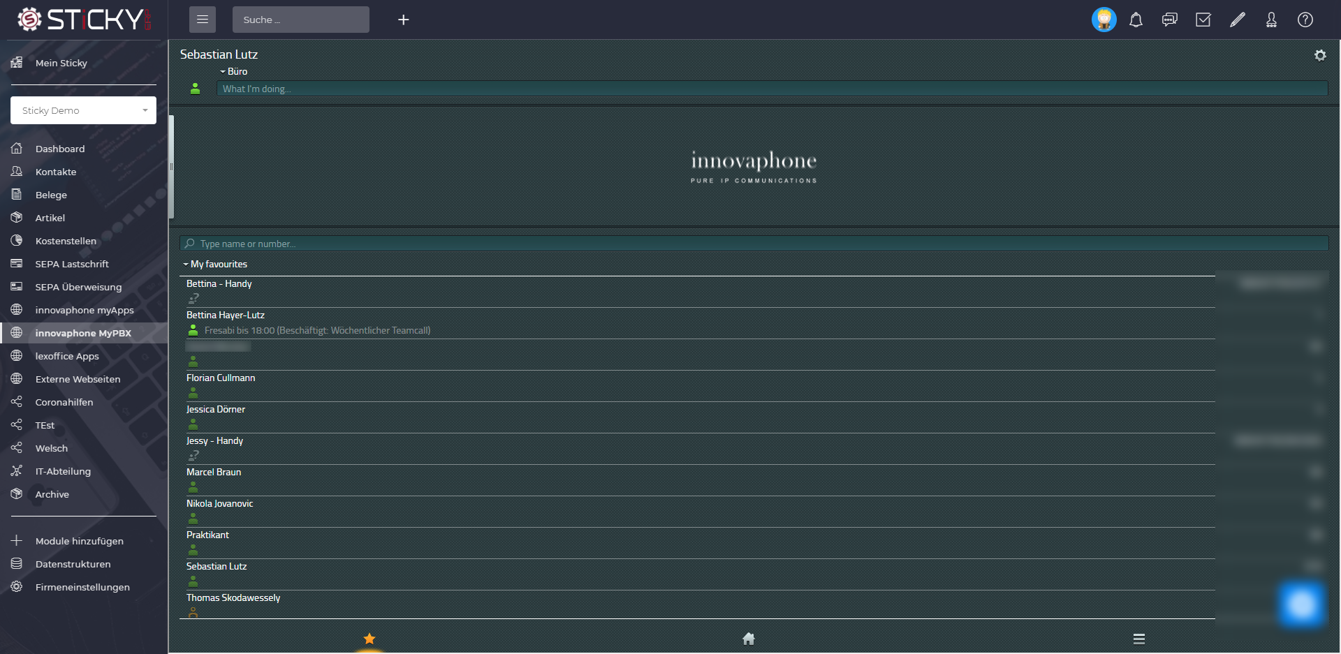Open notifications bell icon
The image size is (1341, 654).
1136,20
